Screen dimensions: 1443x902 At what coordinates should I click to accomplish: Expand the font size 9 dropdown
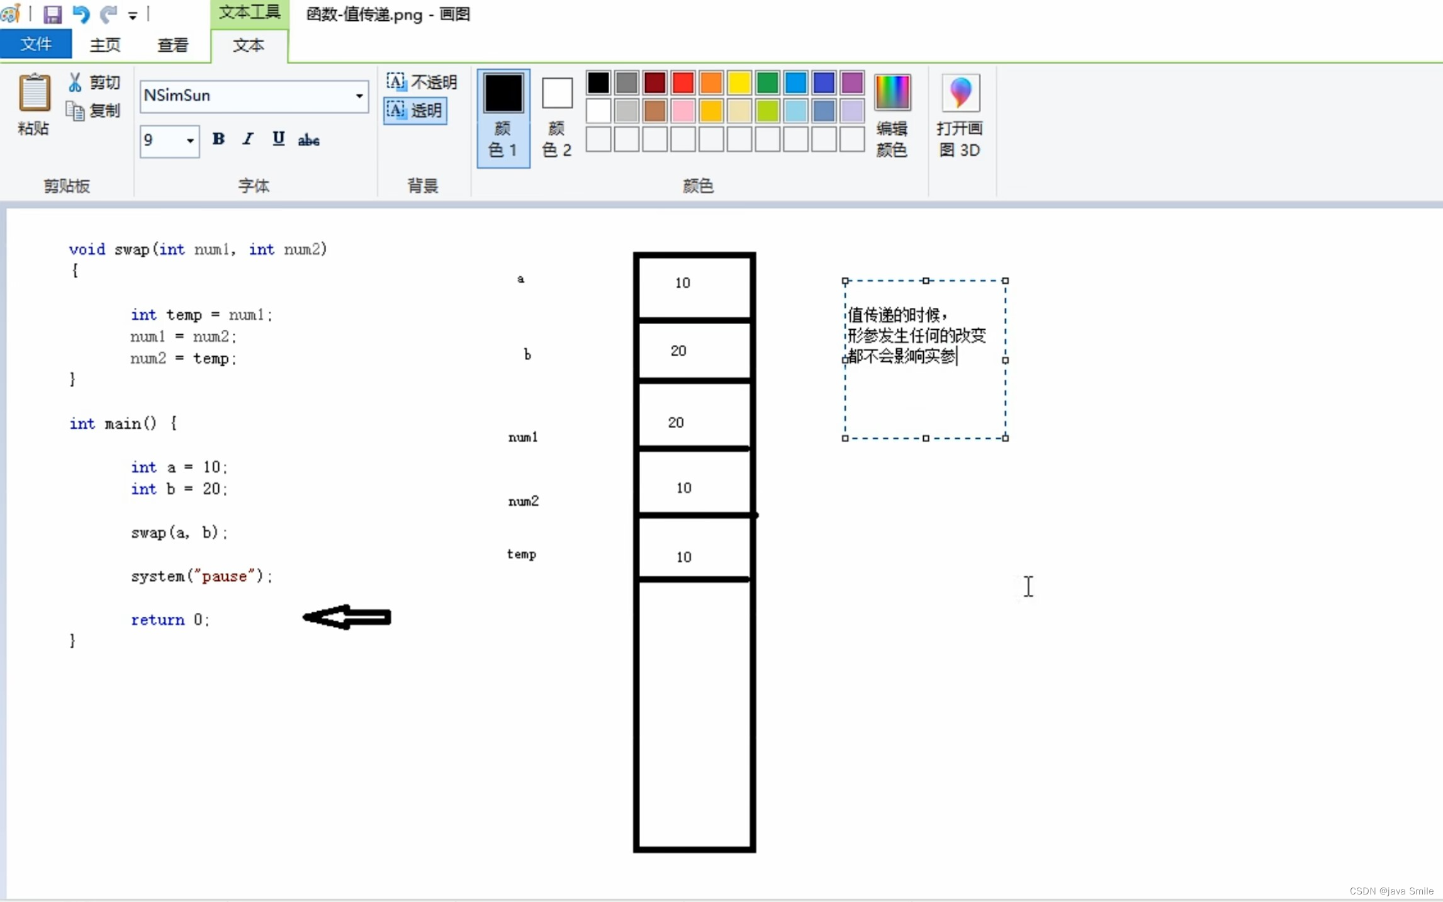click(x=189, y=140)
